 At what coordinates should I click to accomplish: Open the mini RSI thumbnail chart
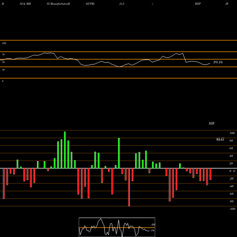click(x=117, y=227)
